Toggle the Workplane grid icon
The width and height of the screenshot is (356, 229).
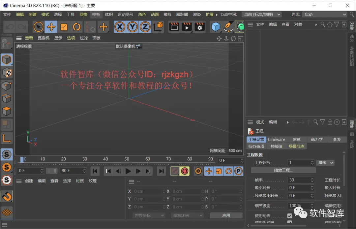[x=7, y=213]
